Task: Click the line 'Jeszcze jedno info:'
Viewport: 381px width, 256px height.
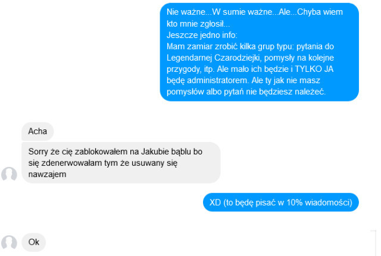Action: pyautogui.click(x=202, y=35)
